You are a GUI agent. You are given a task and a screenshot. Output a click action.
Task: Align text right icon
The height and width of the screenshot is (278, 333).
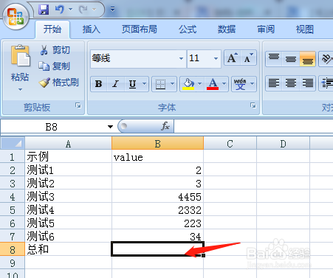click(x=307, y=83)
